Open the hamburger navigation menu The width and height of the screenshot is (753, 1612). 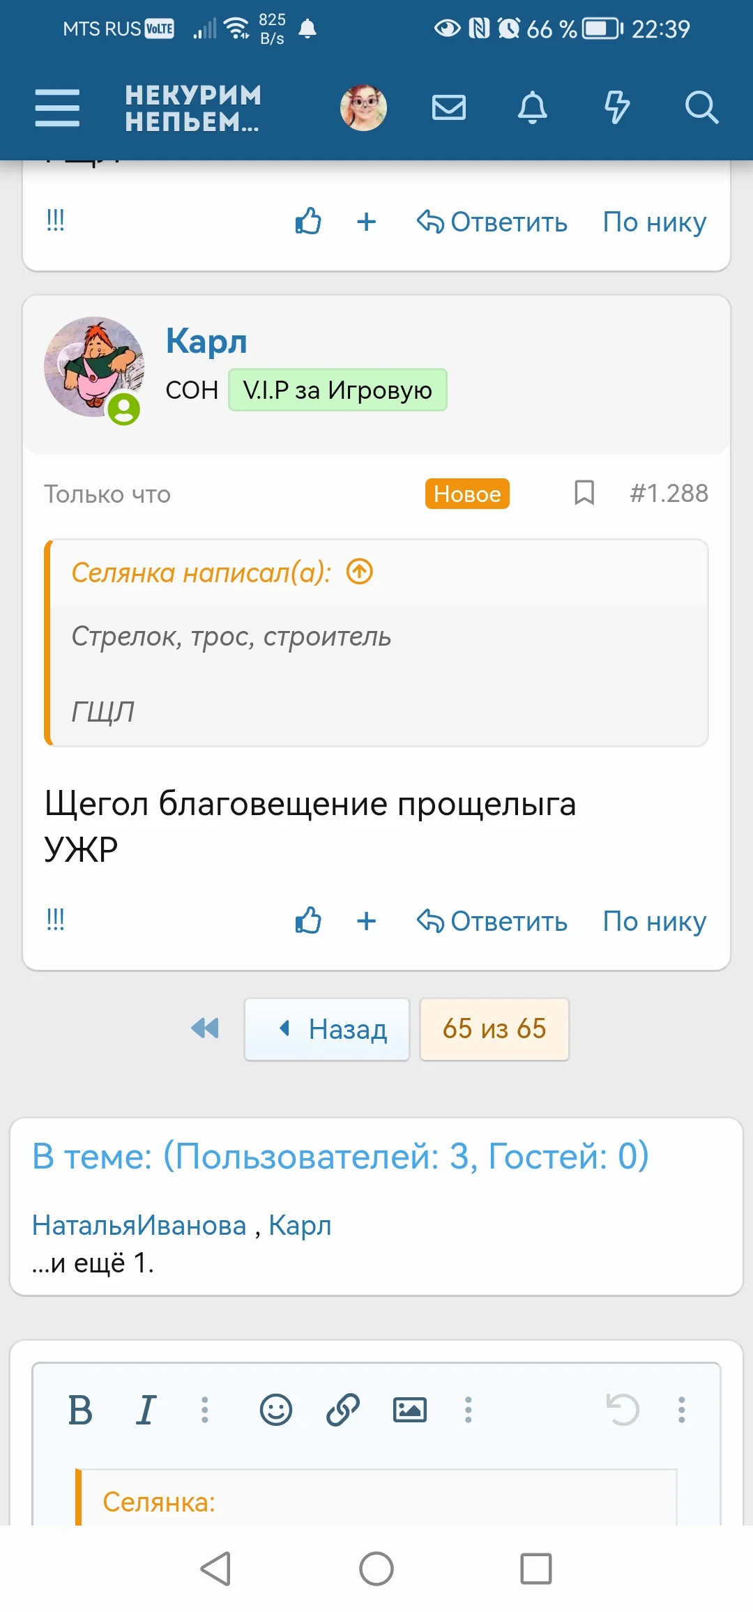[x=57, y=108]
